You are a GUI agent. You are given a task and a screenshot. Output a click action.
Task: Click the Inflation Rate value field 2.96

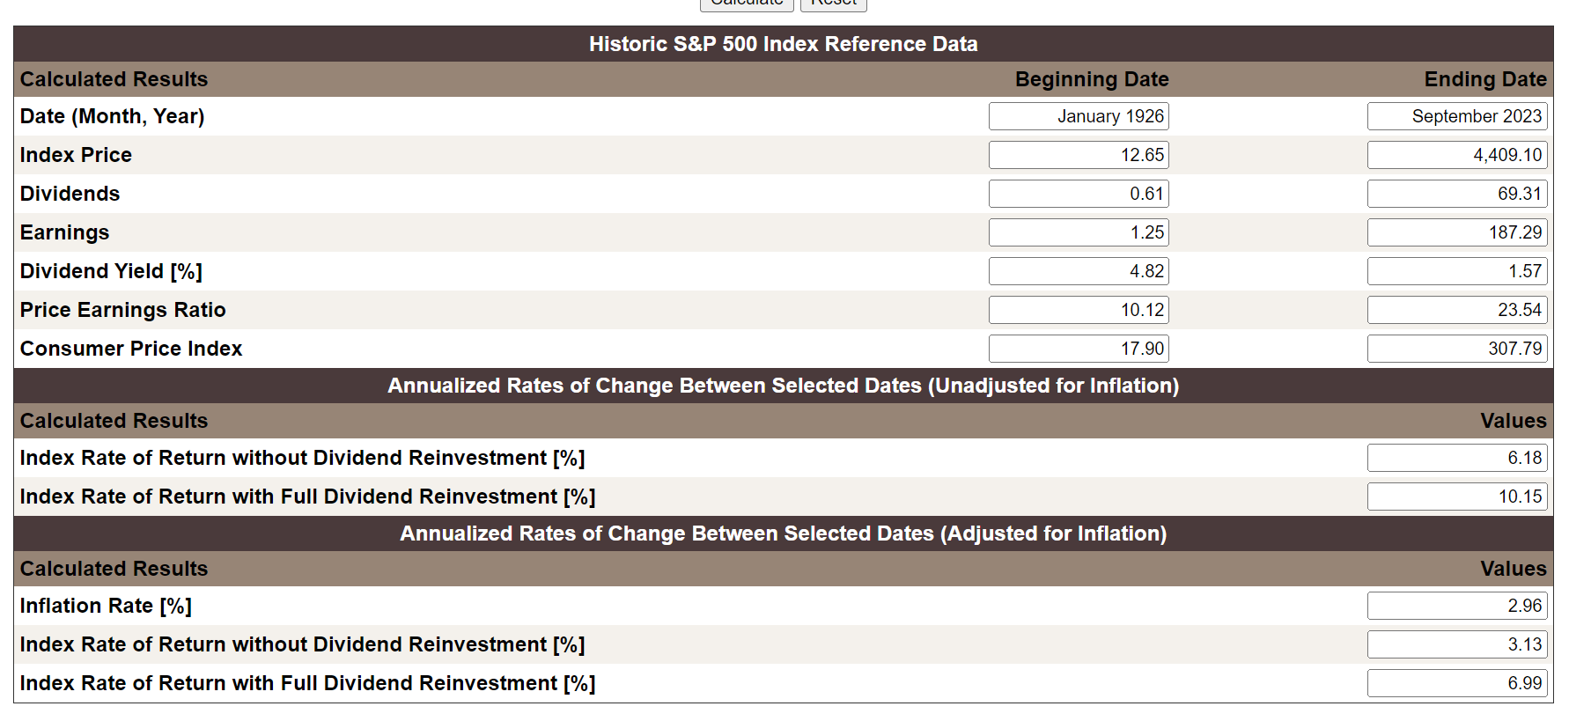[1457, 606]
